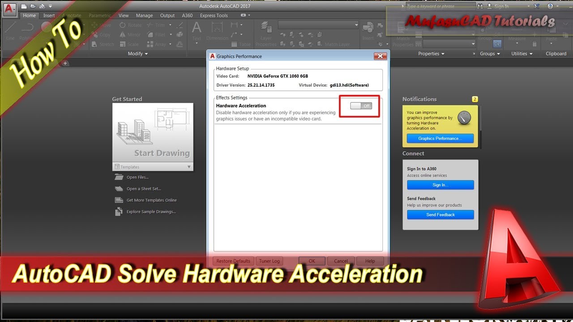Click the New file icon in Quick Access toolbar

click(x=24, y=6)
